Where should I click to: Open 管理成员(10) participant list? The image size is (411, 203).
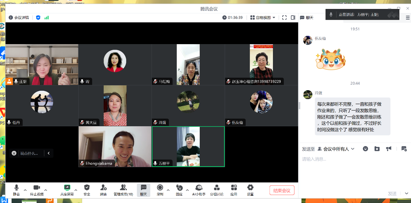pos(123,190)
